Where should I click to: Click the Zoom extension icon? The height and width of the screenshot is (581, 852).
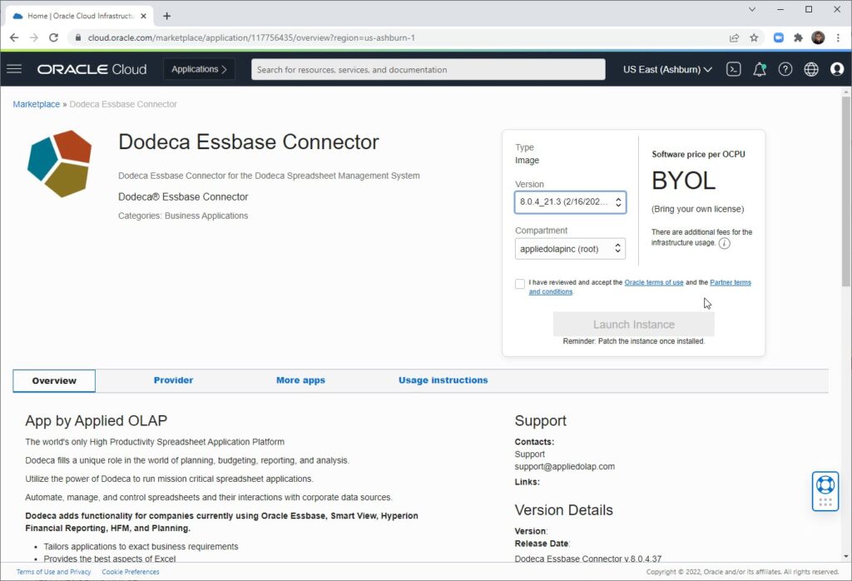[779, 37]
